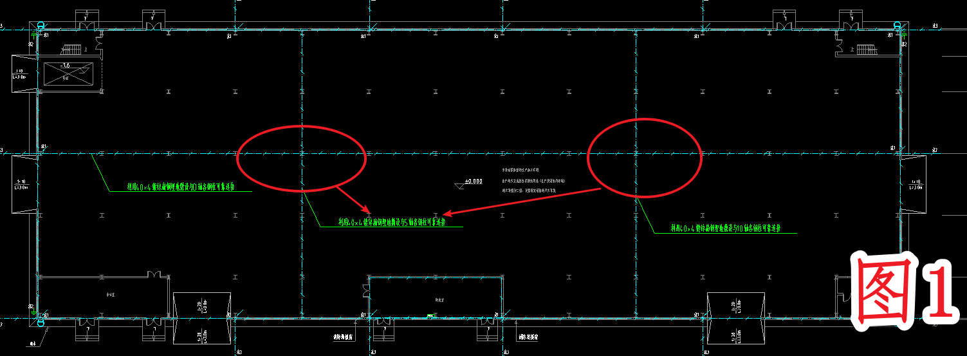Select the green note mentioning 10 轴
The image size is (967, 356).
coord(725,228)
